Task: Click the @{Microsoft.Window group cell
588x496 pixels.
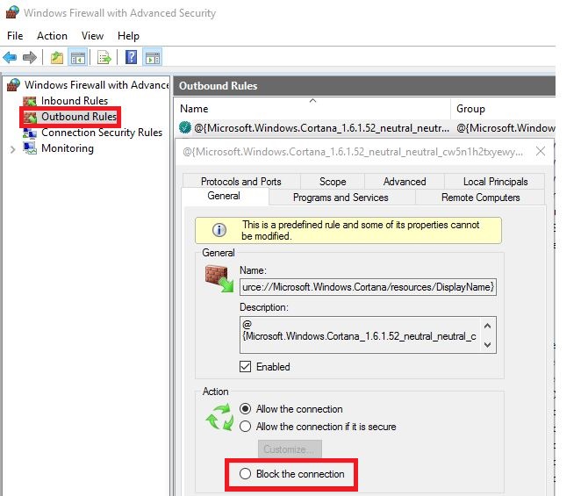Action: click(506, 128)
